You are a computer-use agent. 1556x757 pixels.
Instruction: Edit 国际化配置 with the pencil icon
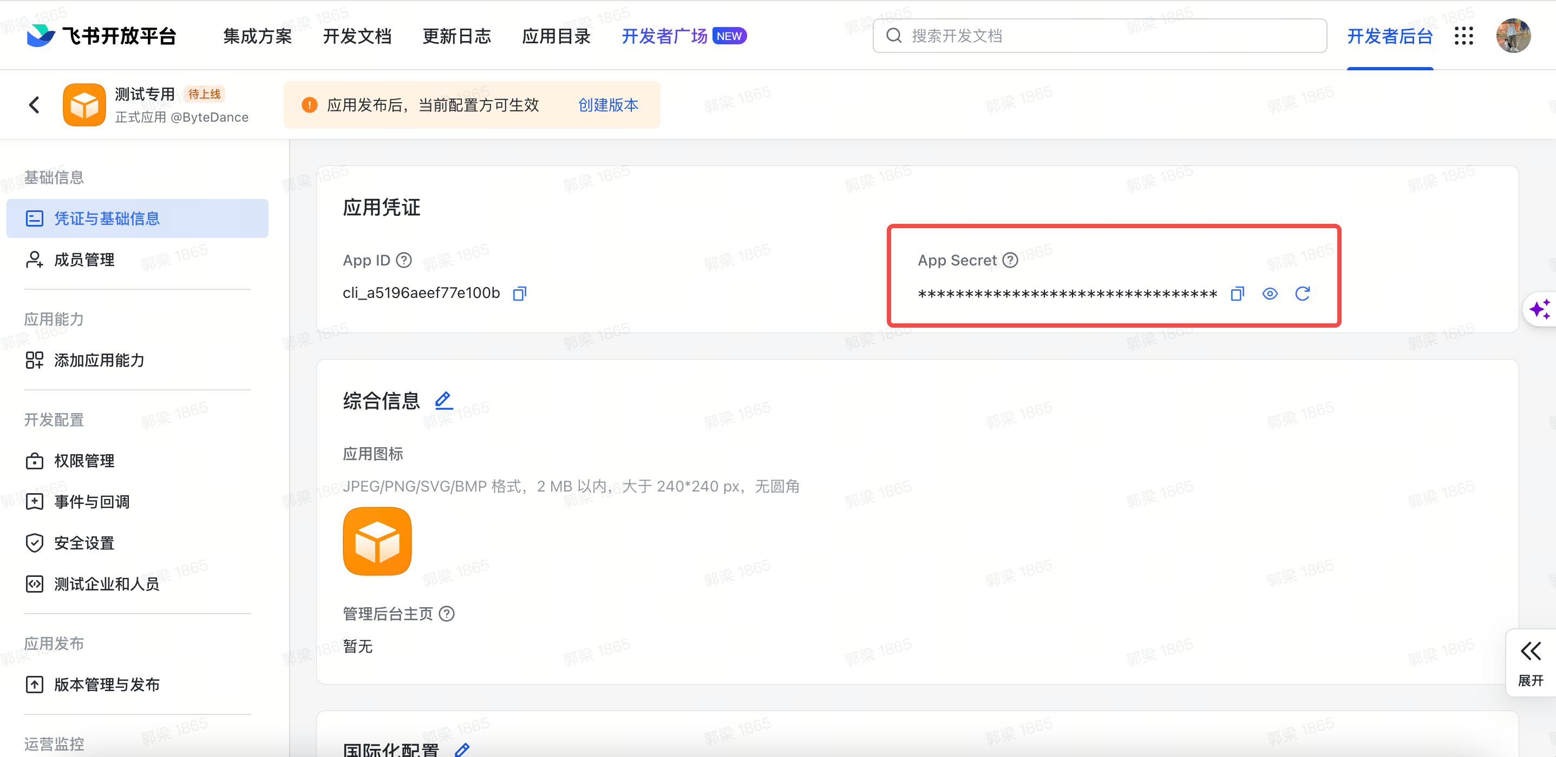462,750
